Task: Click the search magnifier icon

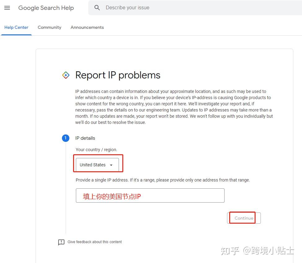Action: point(97,7)
